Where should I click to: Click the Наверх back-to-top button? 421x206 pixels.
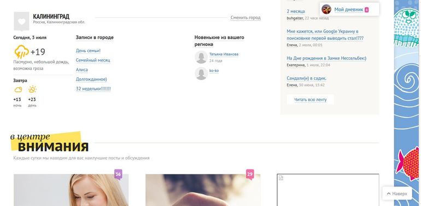pyautogui.click(x=397, y=193)
